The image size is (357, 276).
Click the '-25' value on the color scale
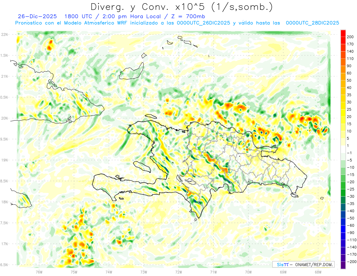pos(350,189)
